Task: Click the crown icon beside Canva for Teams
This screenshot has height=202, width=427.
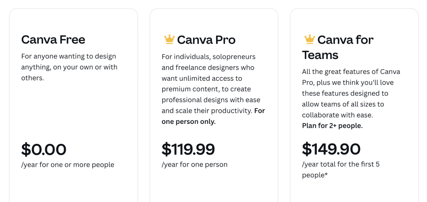Action: 310,39
